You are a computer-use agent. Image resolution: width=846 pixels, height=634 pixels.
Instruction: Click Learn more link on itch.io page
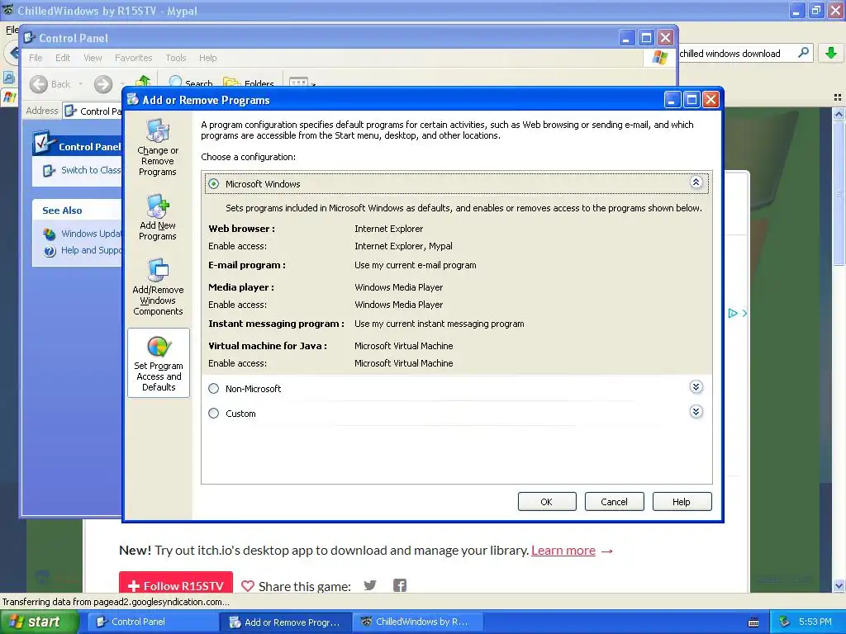563,551
